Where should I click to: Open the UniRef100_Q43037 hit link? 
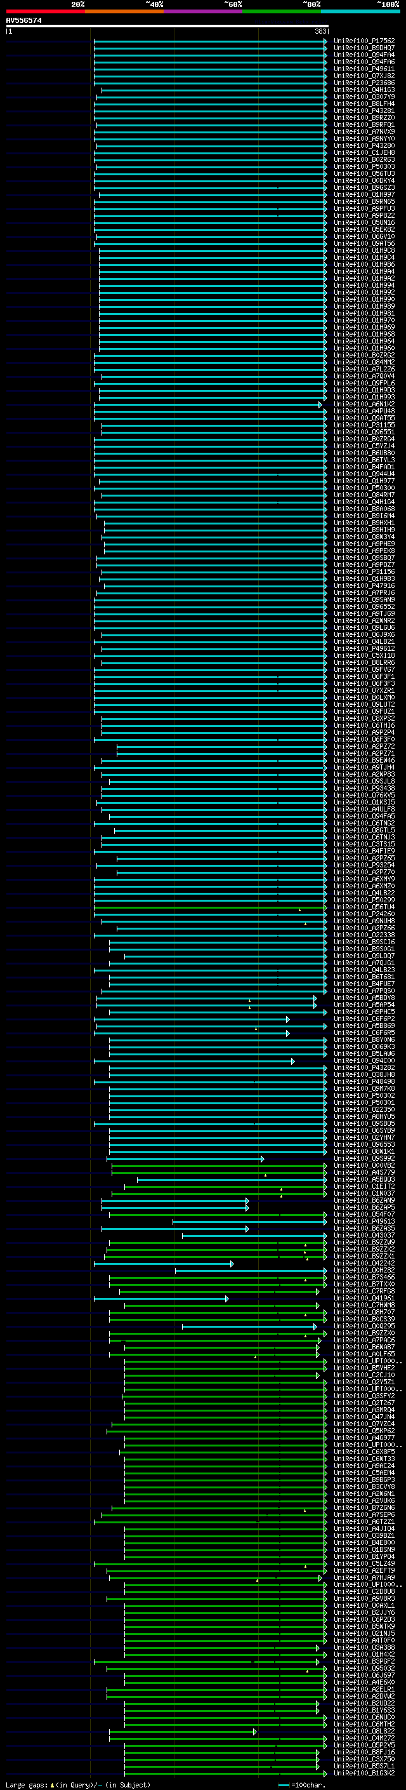(363, 1235)
